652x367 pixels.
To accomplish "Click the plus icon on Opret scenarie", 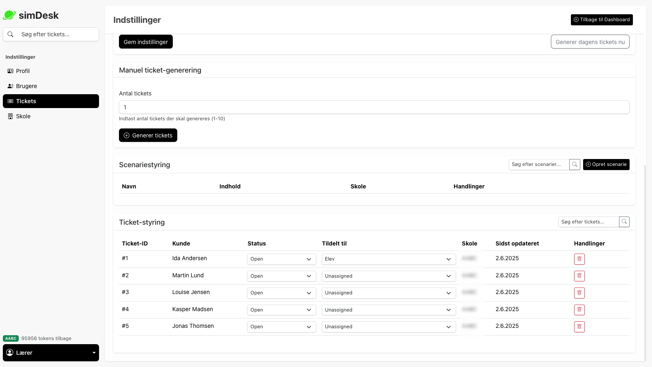I will coord(588,164).
